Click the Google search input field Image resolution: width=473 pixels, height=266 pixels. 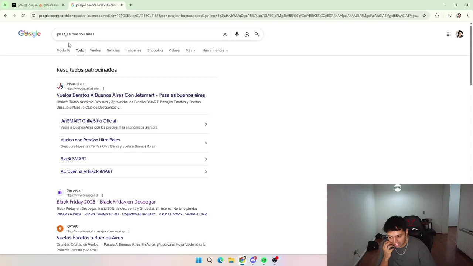(x=137, y=34)
